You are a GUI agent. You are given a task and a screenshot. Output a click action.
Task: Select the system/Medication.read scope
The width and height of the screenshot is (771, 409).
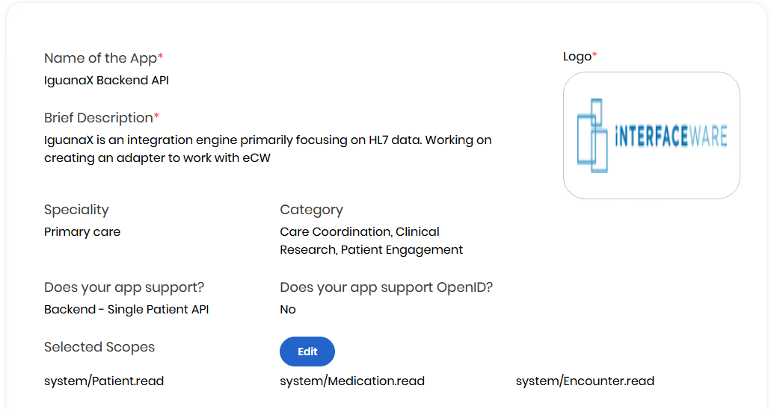(x=352, y=381)
